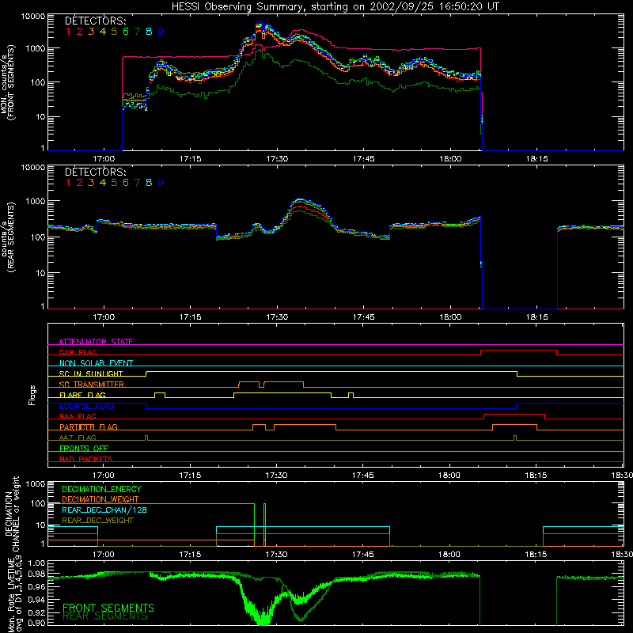Select the SC_IN_SUNLIGHT flag label
This screenshot has height=633, width=633.
pos(91,373)
